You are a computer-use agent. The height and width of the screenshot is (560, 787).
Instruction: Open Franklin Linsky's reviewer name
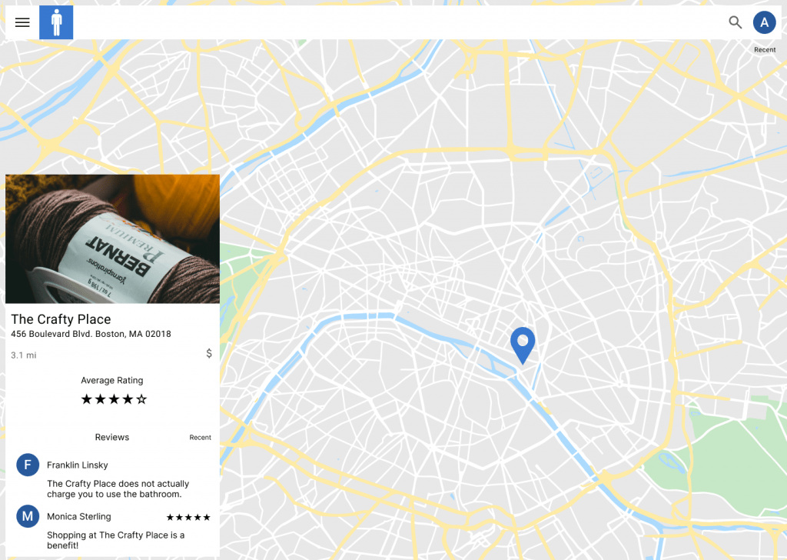(77, 465)
